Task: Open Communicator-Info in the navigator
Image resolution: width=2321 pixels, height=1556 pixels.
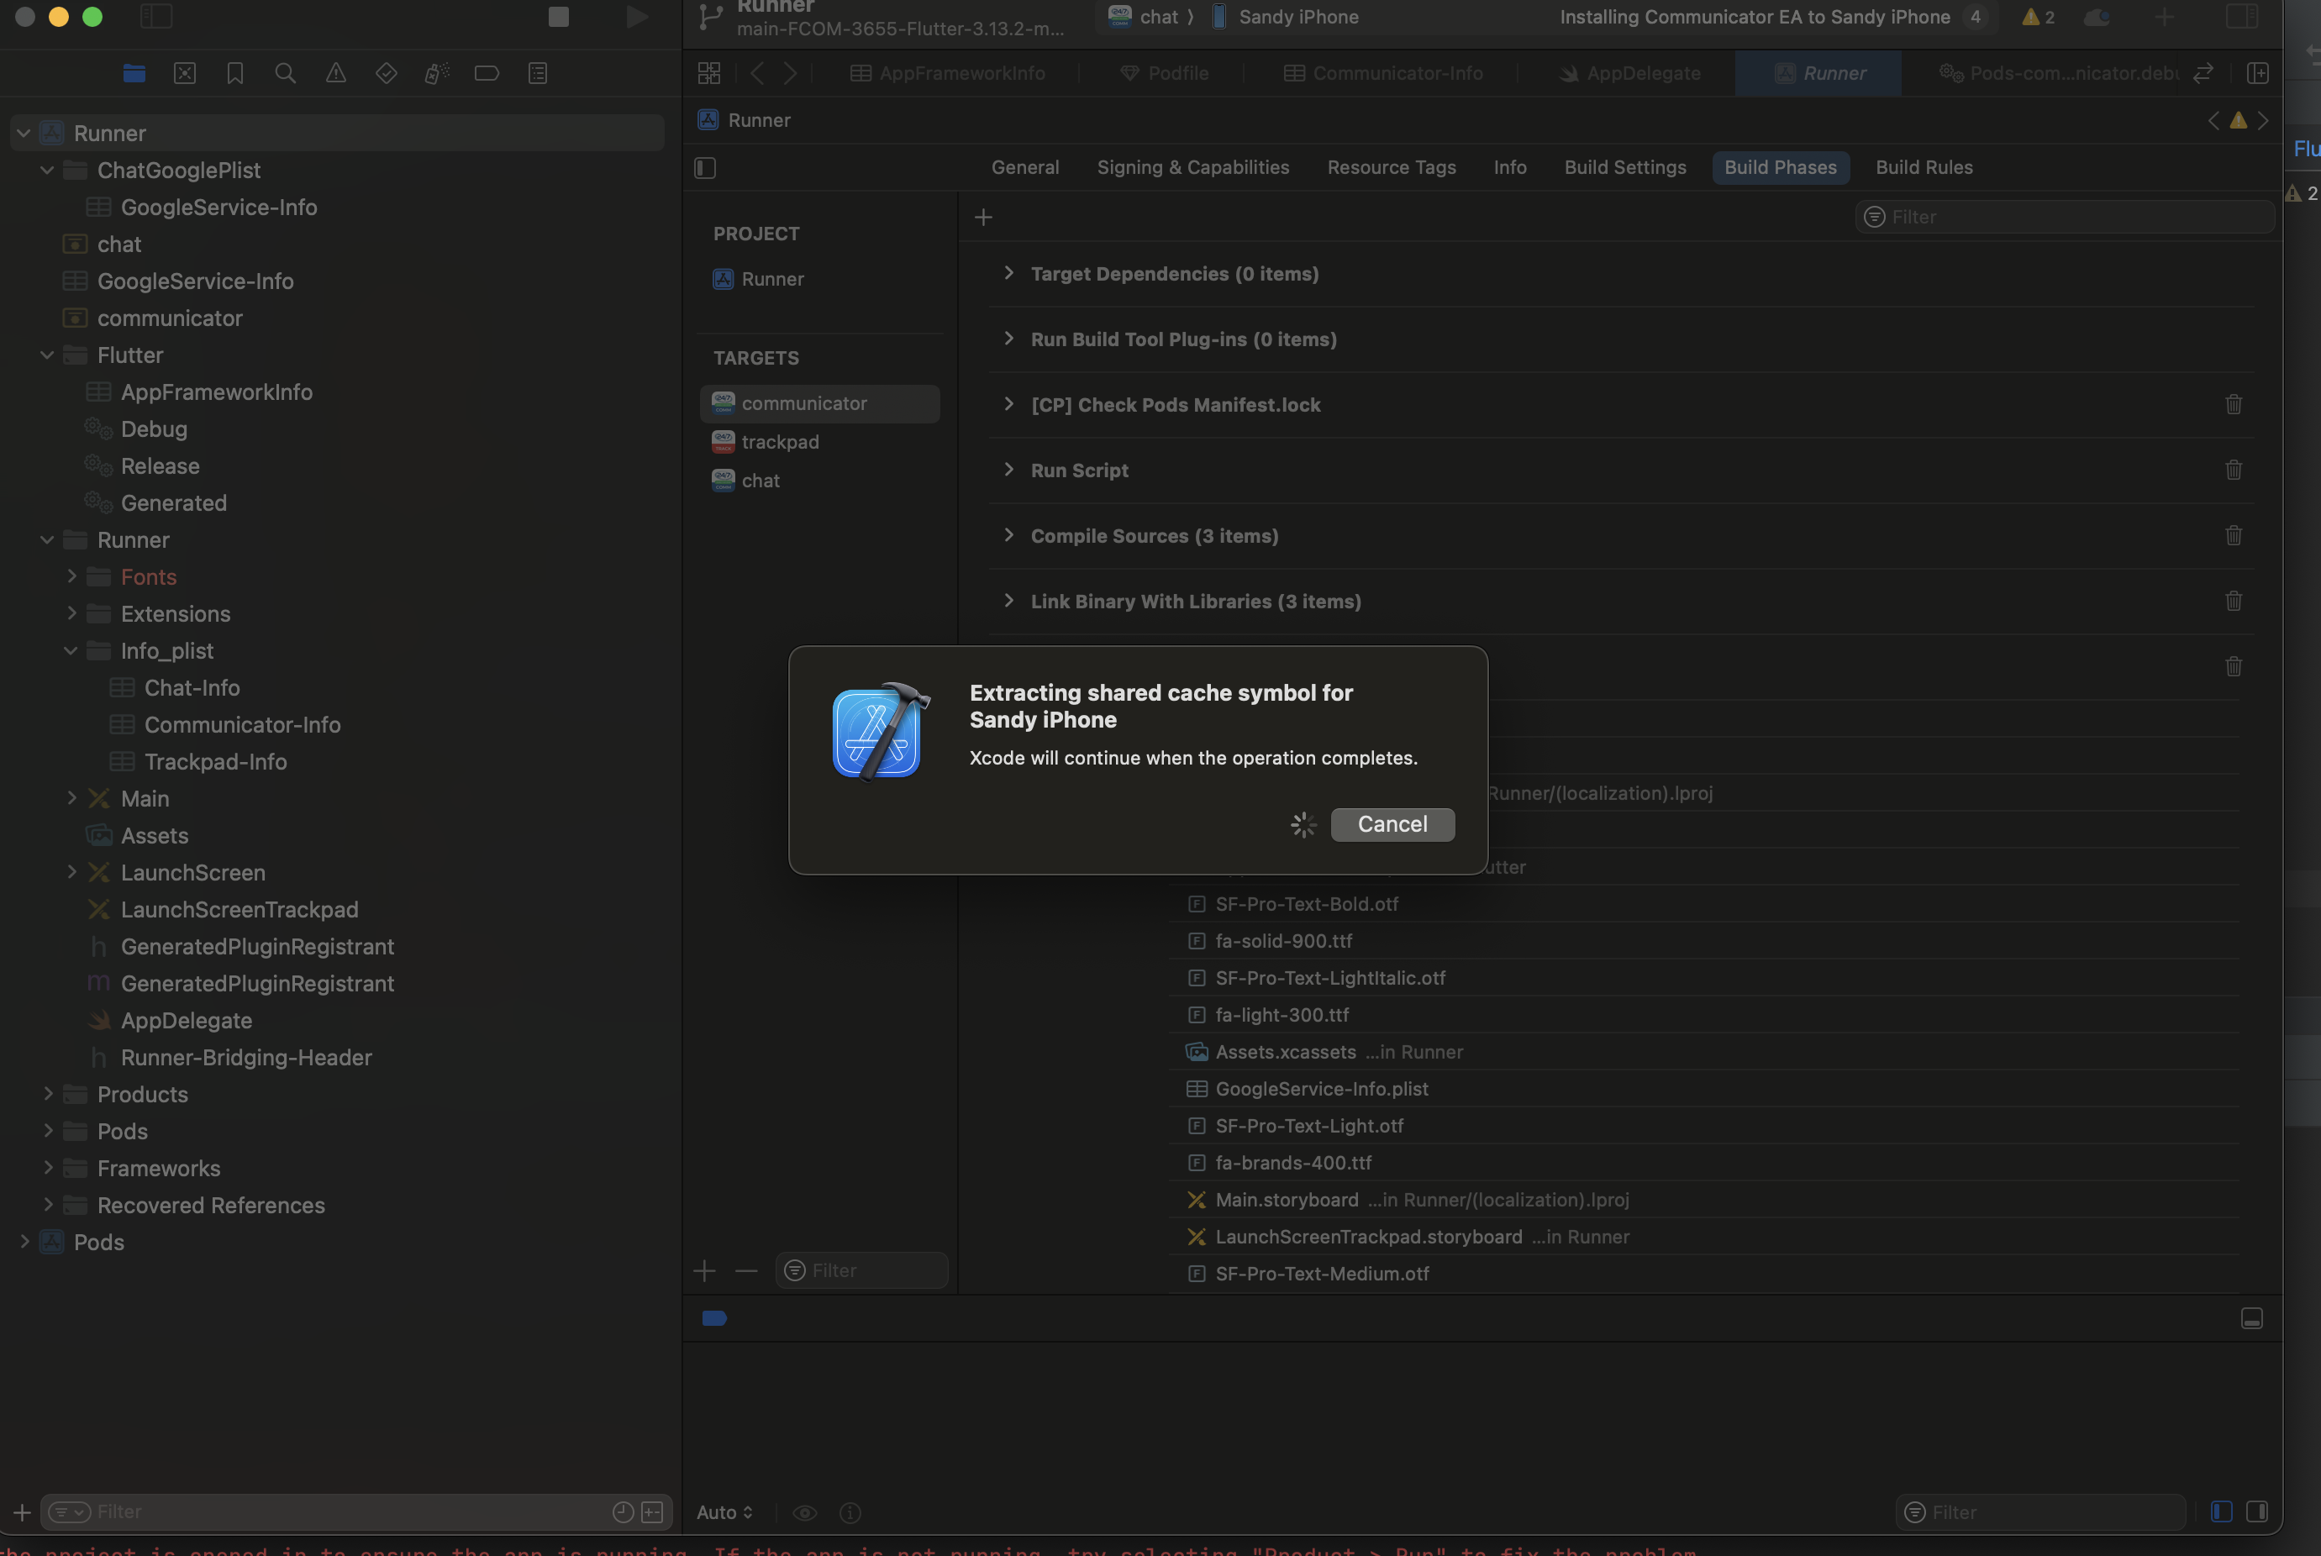Action: pos(242,725)
